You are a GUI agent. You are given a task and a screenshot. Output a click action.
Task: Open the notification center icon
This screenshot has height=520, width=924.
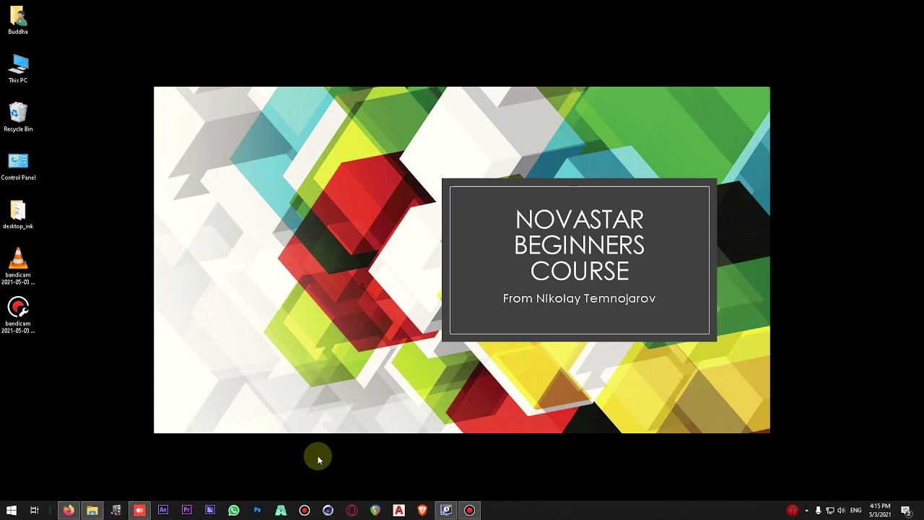[x=906, y=511]
